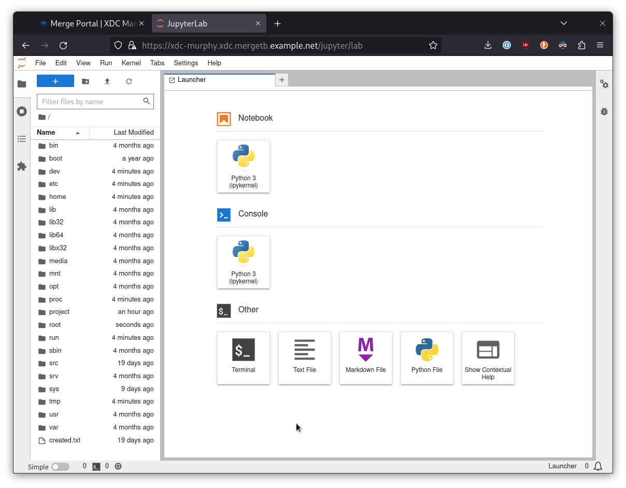Screen dimensions: 626x488
Task: Open the Property Inspector panel
Action: tap(604, 84)
